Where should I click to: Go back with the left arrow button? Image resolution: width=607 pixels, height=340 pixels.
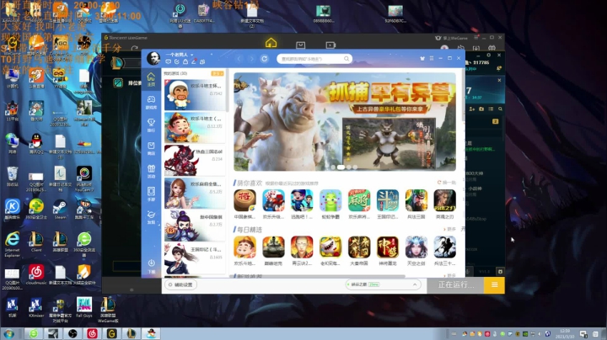click(239, 59)
